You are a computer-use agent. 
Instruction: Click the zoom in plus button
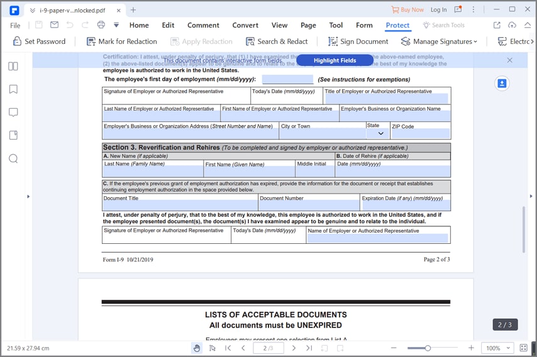(x=471, y=348)
